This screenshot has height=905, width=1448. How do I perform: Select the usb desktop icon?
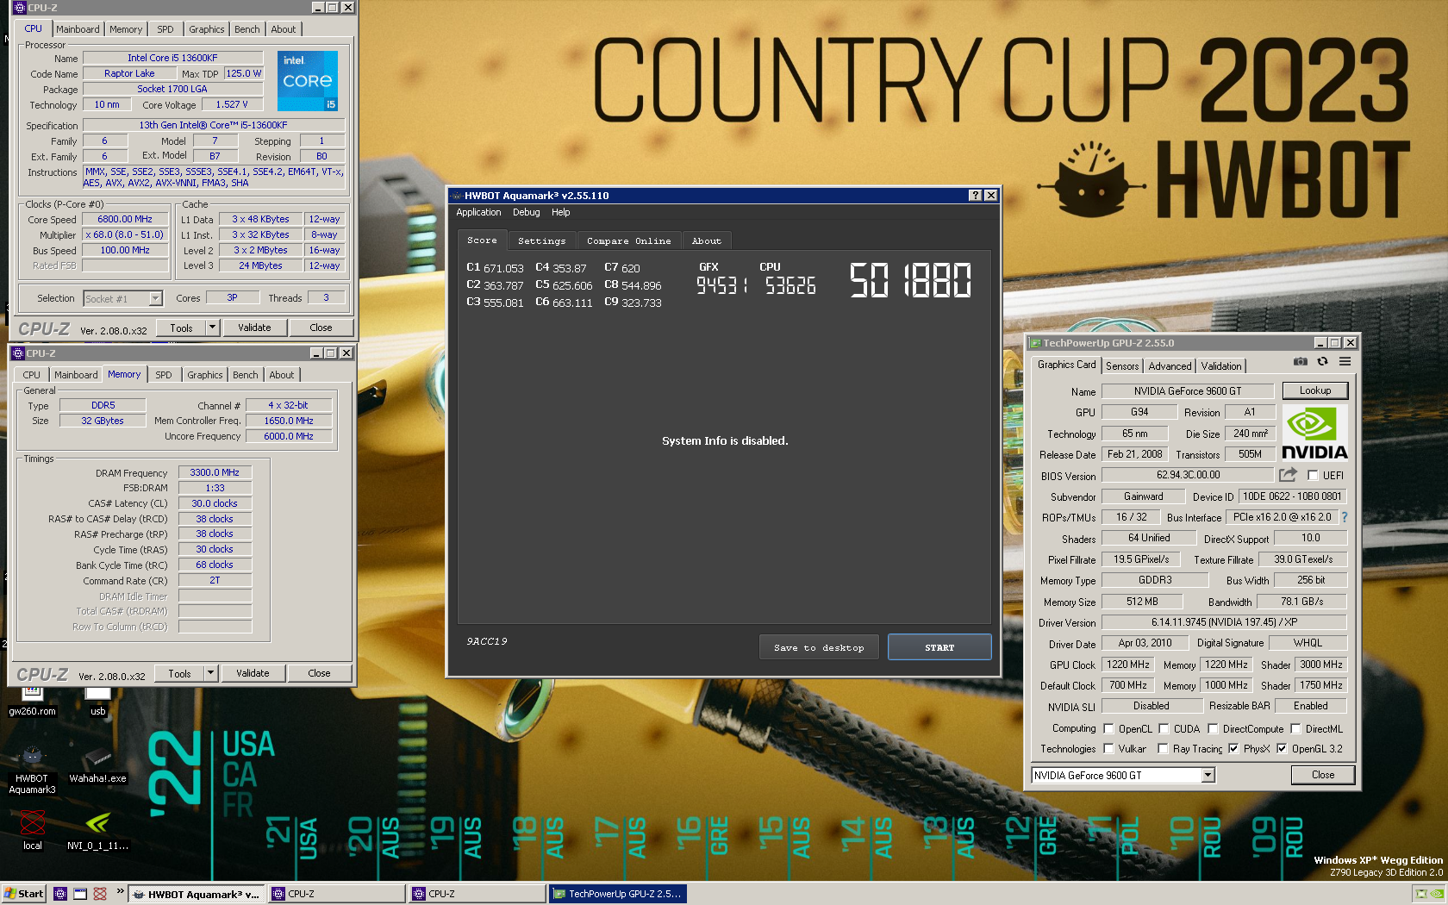pos(97,701)
